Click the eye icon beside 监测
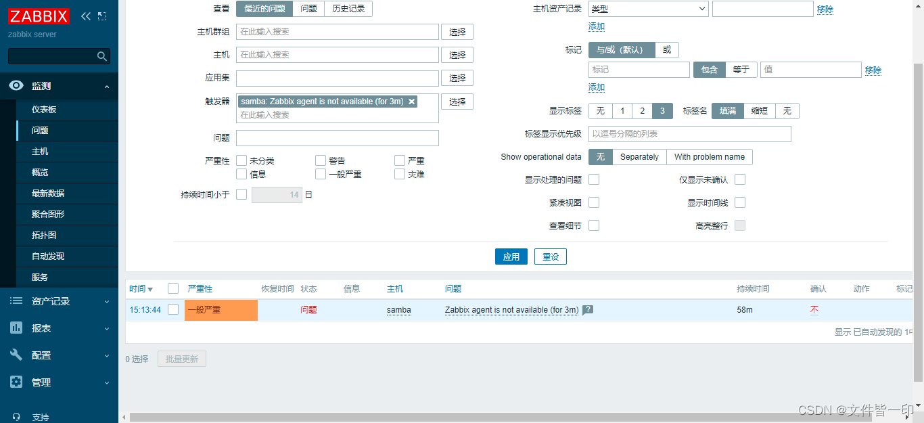 point(16,86)
